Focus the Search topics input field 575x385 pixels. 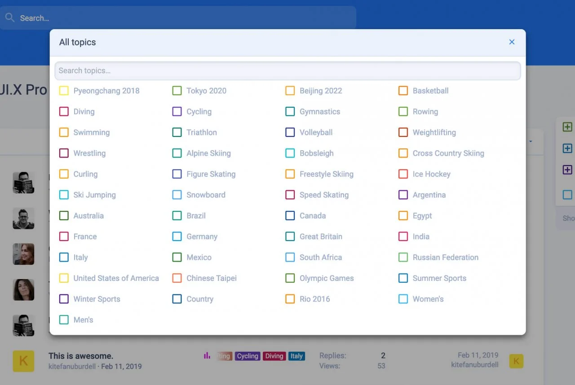[287, 71]
